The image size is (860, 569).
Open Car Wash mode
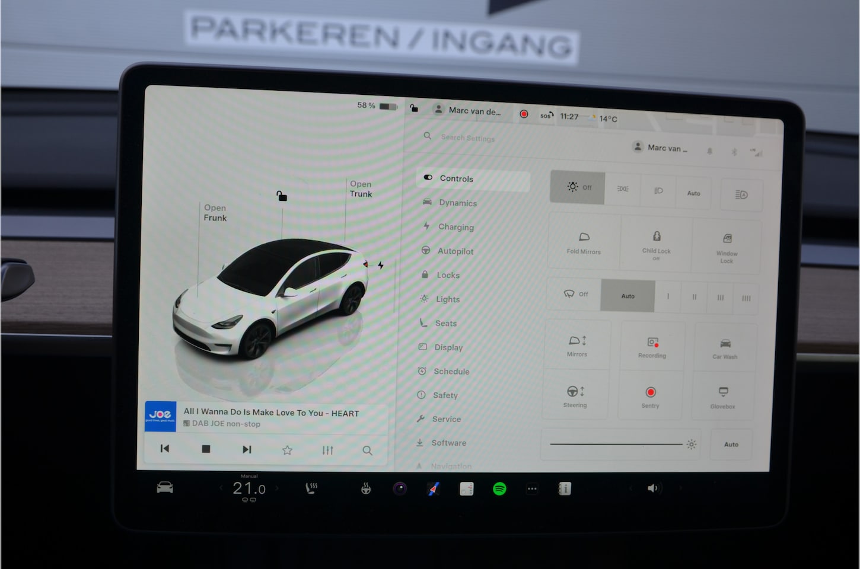(x=725, y=348)
